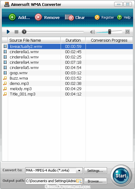Click the playback seek slider knob
The width and height of the screenshot is (135, 189).
click(x=24, y=32)
